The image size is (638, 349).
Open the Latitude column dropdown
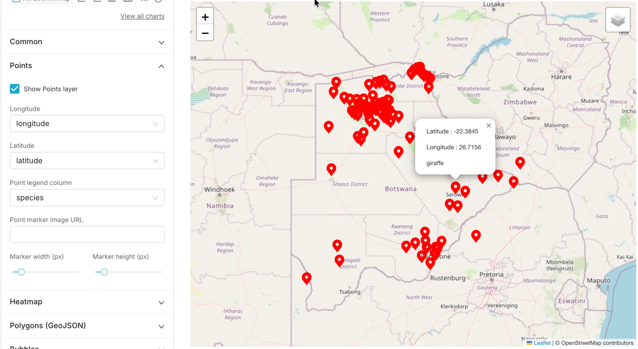[87, 161]
